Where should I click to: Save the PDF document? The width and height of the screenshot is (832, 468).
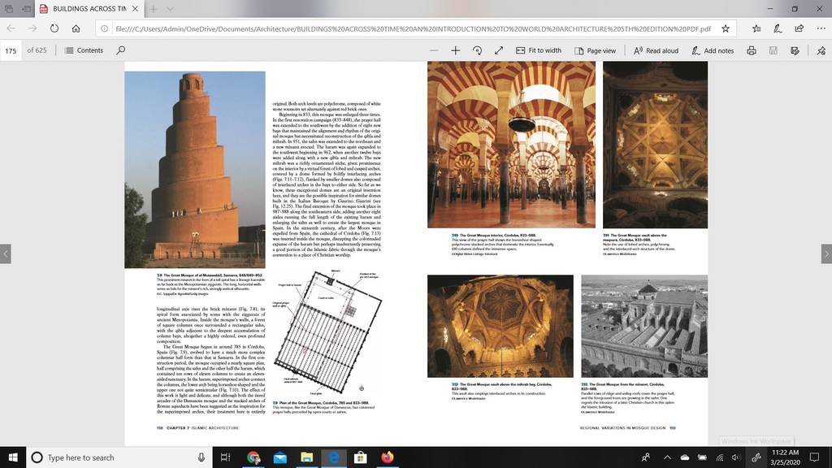pos(773,50)
